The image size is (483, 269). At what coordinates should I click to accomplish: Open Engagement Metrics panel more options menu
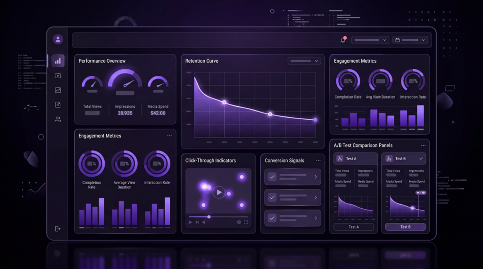(x=169, y=136)
